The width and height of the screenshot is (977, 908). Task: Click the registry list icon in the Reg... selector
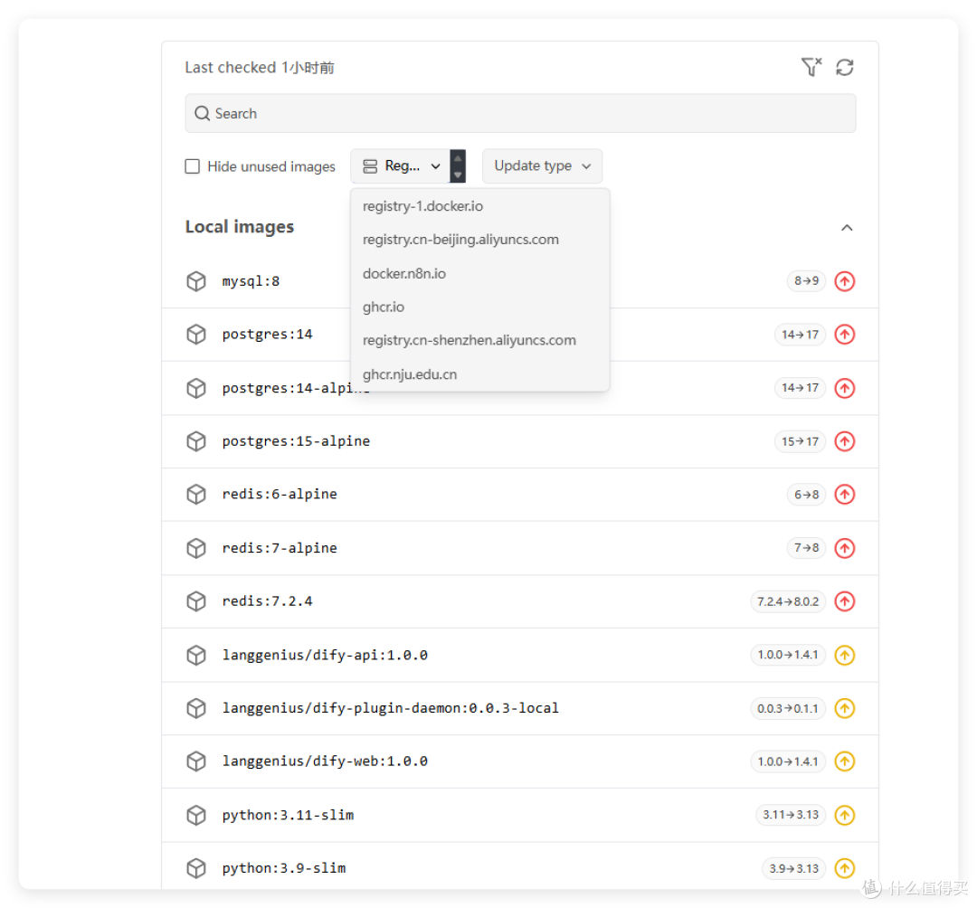[370, 166]
